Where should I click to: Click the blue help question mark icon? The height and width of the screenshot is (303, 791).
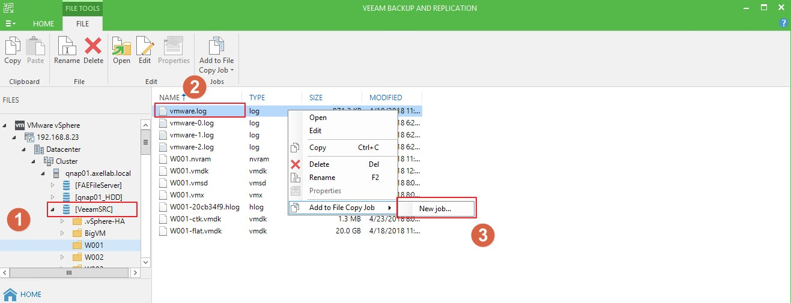pyautogui.click(x=783, y=23)
